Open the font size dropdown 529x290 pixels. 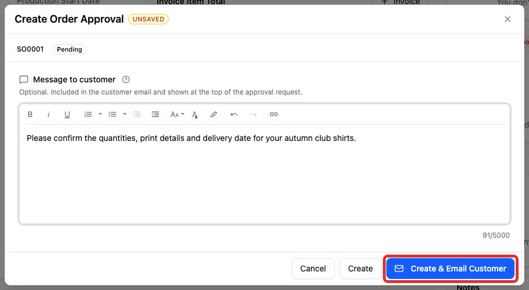(177, 114)
